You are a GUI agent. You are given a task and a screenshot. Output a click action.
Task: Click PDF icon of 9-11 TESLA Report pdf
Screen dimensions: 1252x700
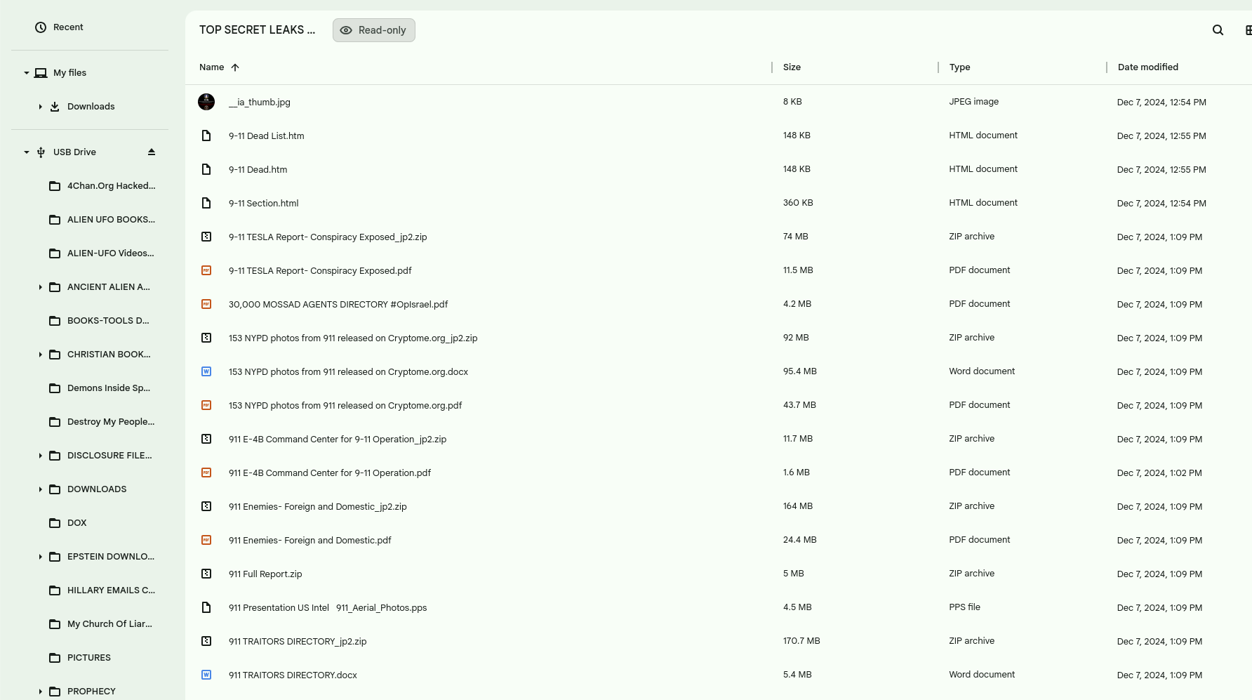[206, 270]
